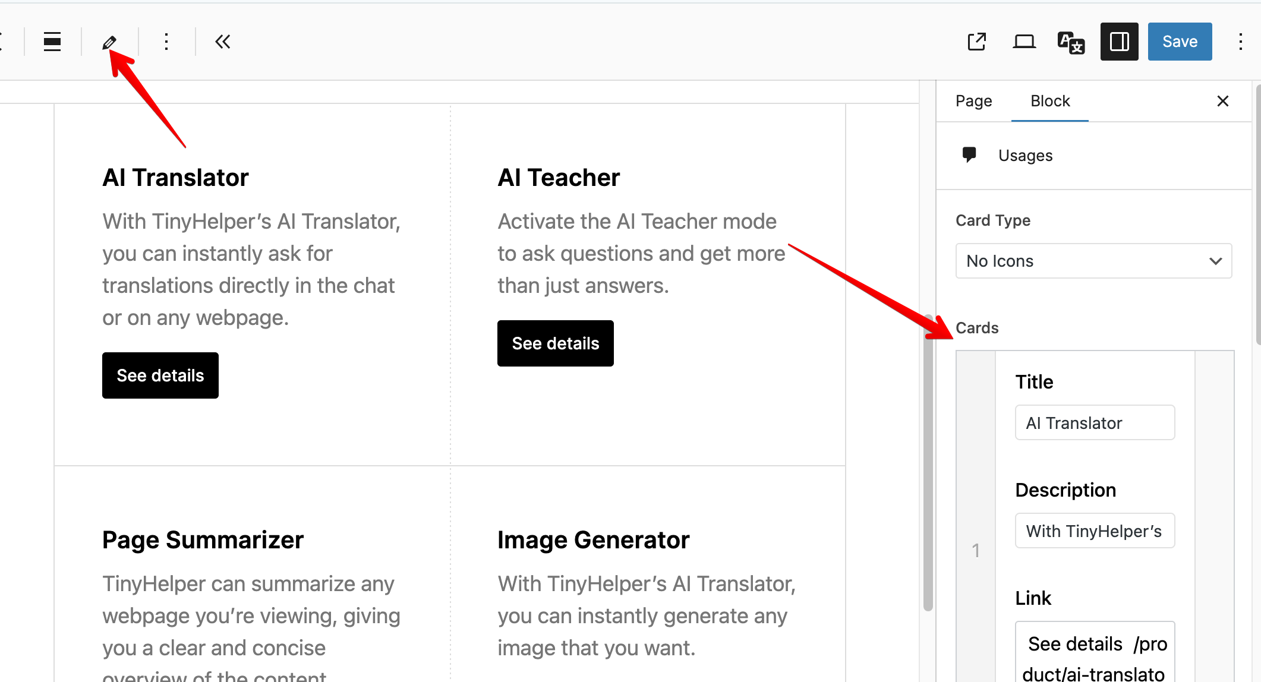Click the card Link field
The image size is (1261, 682).
click(x=1095, y=653)
